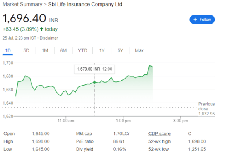Screen dimensions: 232x155
Task: Open the 6M chart view
Action: (63, 51)
